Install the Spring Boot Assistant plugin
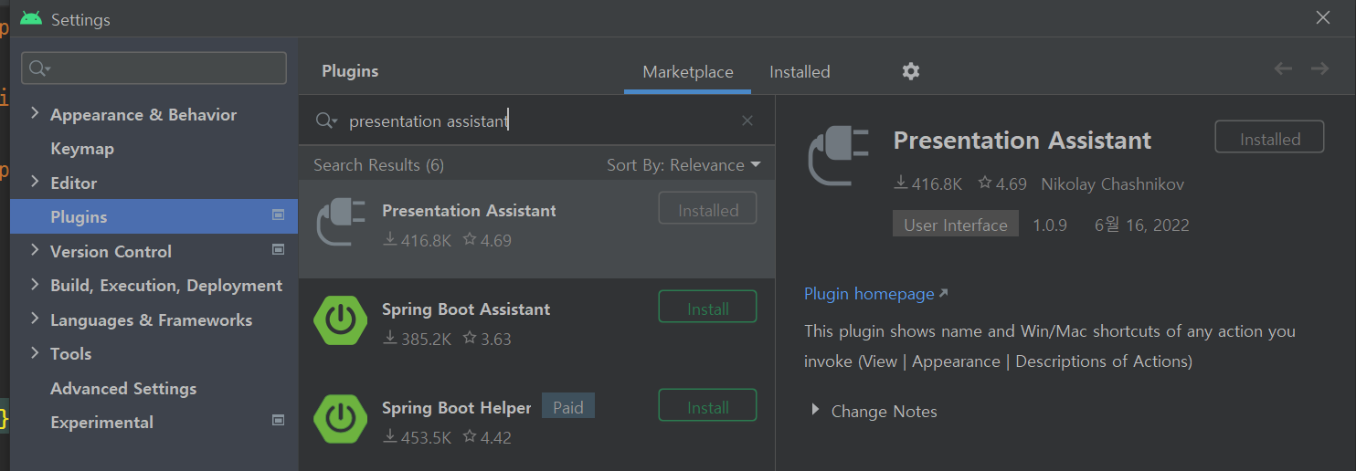1356x471 pixels. [707, 307]
